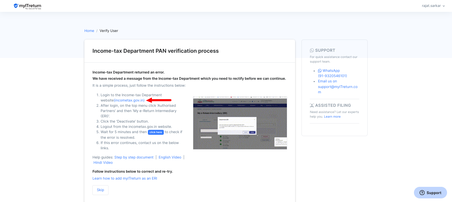Viewport: 452px width, 202px height.
Task: Click 'Follow instructions below to correct and re-try.' text
Action: pos(133,171)
